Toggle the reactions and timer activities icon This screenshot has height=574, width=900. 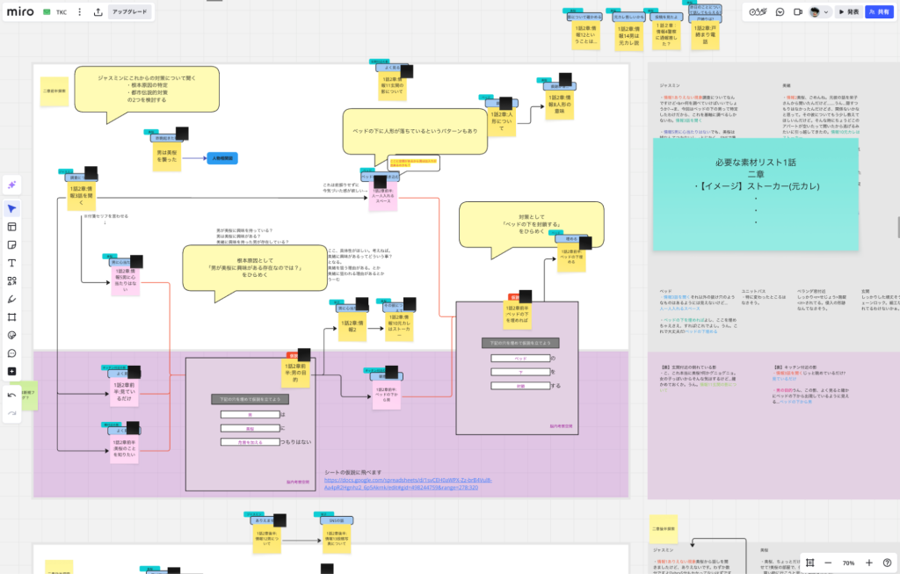(x=758, y=11)
